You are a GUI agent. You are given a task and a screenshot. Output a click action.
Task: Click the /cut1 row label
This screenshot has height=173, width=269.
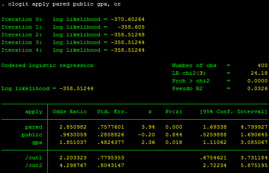(33, 158)
